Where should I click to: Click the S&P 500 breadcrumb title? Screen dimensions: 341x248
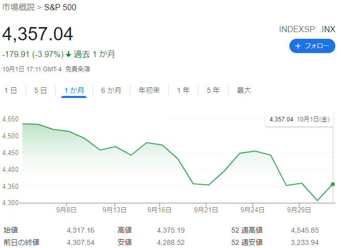click(x=60, y=7)
